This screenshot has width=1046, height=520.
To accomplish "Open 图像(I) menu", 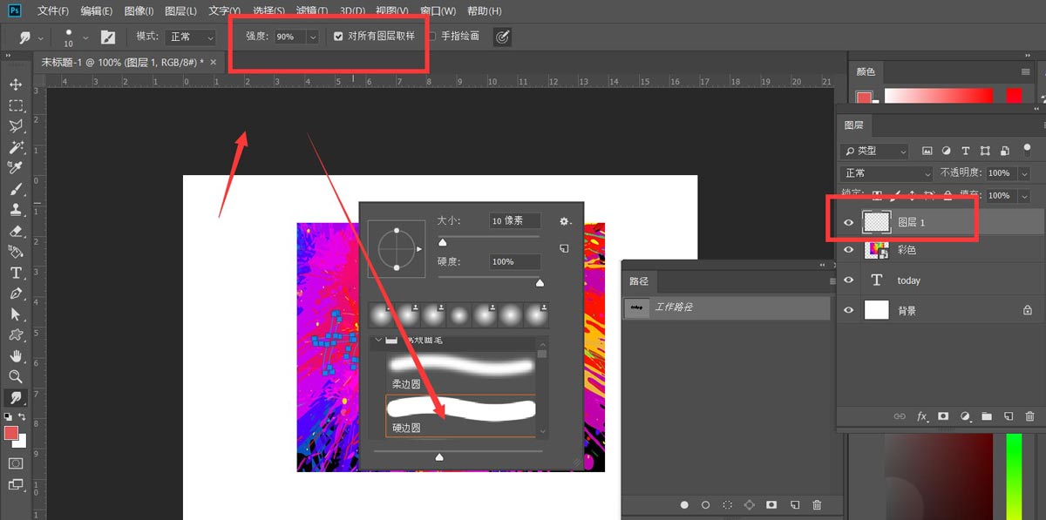I will pyautogui.click(x=139, y=11).
